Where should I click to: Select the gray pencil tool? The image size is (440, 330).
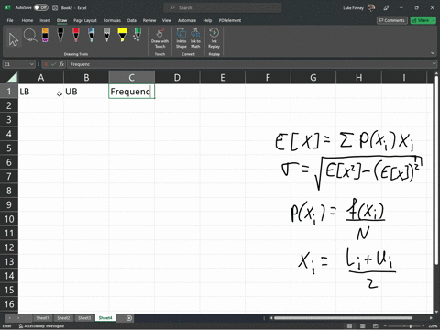[106, 35]
